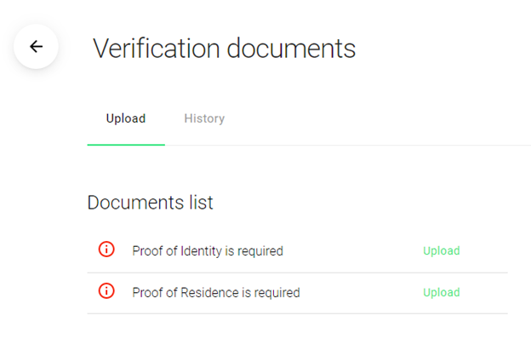Click the red alert icon beside Proof of Identity

[x=106, y=250]
